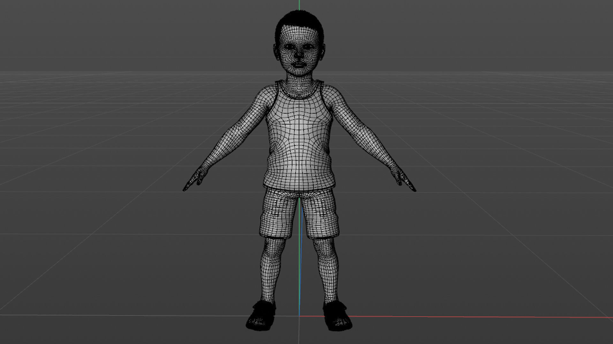Select the hand on the viewer's left
The image size is (613, 344).
195,179
